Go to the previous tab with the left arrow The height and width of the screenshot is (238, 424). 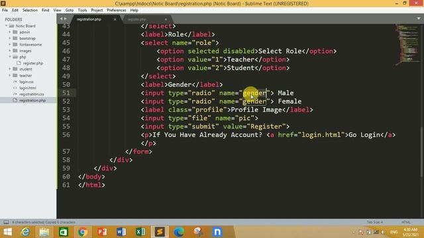(x=61, y=19)
